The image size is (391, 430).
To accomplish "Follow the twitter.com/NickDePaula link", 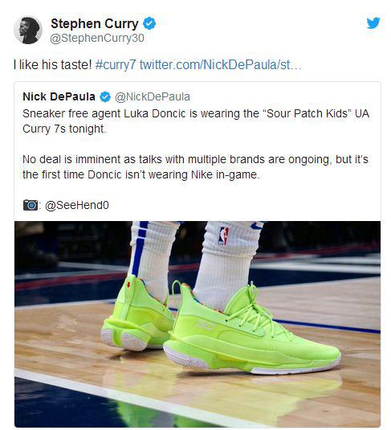I will (x=221, y=65).
